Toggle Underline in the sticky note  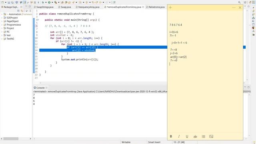pyautogui.click(x=187, y=136)
